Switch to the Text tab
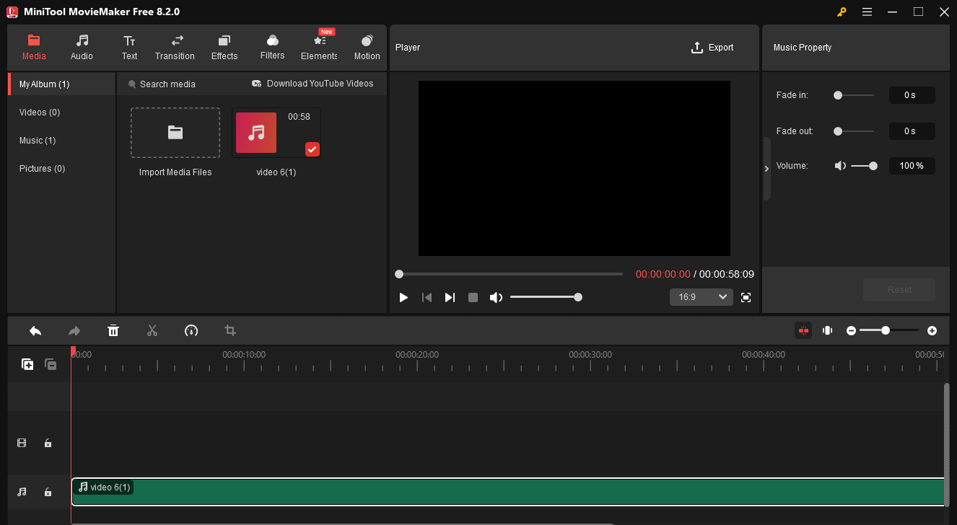 129,48
